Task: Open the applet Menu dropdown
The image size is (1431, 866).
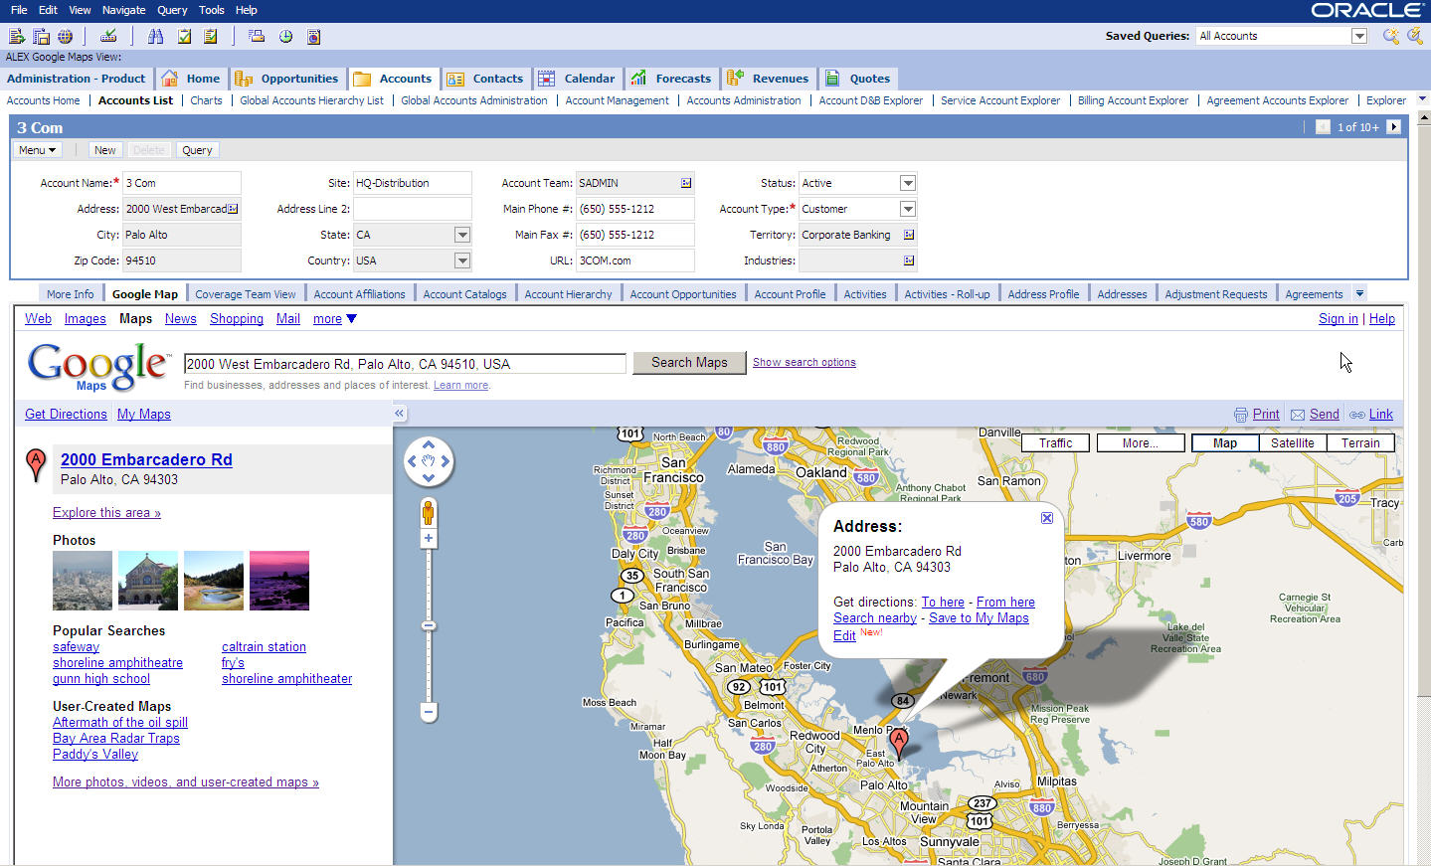Action: (x=37, y=150)
